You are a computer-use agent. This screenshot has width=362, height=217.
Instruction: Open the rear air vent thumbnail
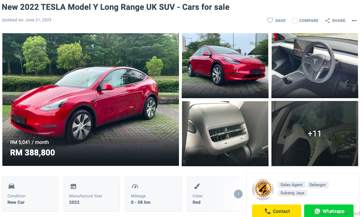(225, 133)
